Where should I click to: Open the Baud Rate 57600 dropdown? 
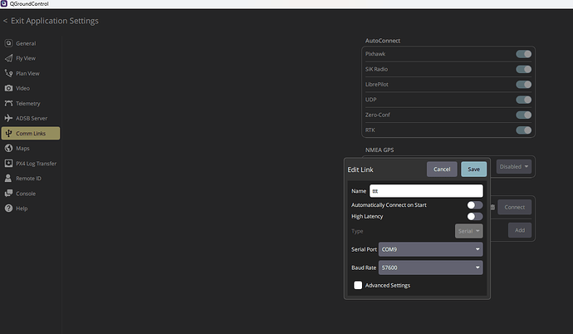430,268
